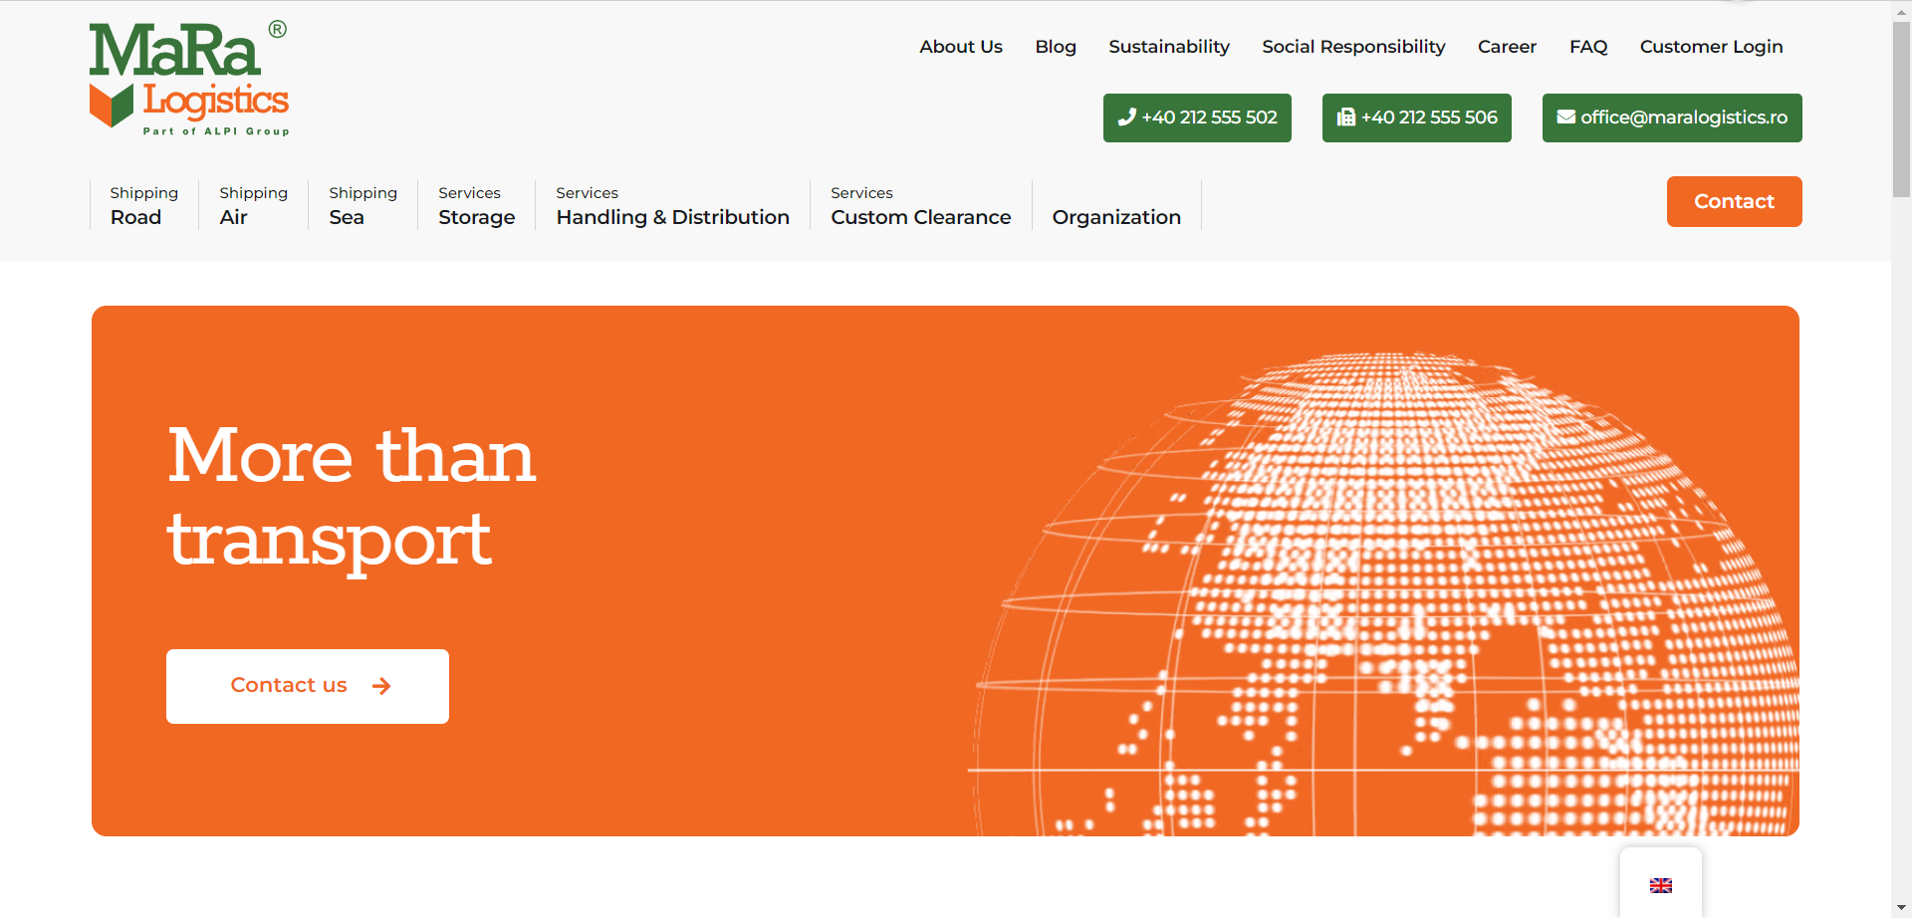
Task: Open the Sustainability page
Action: pos(1168,47)
